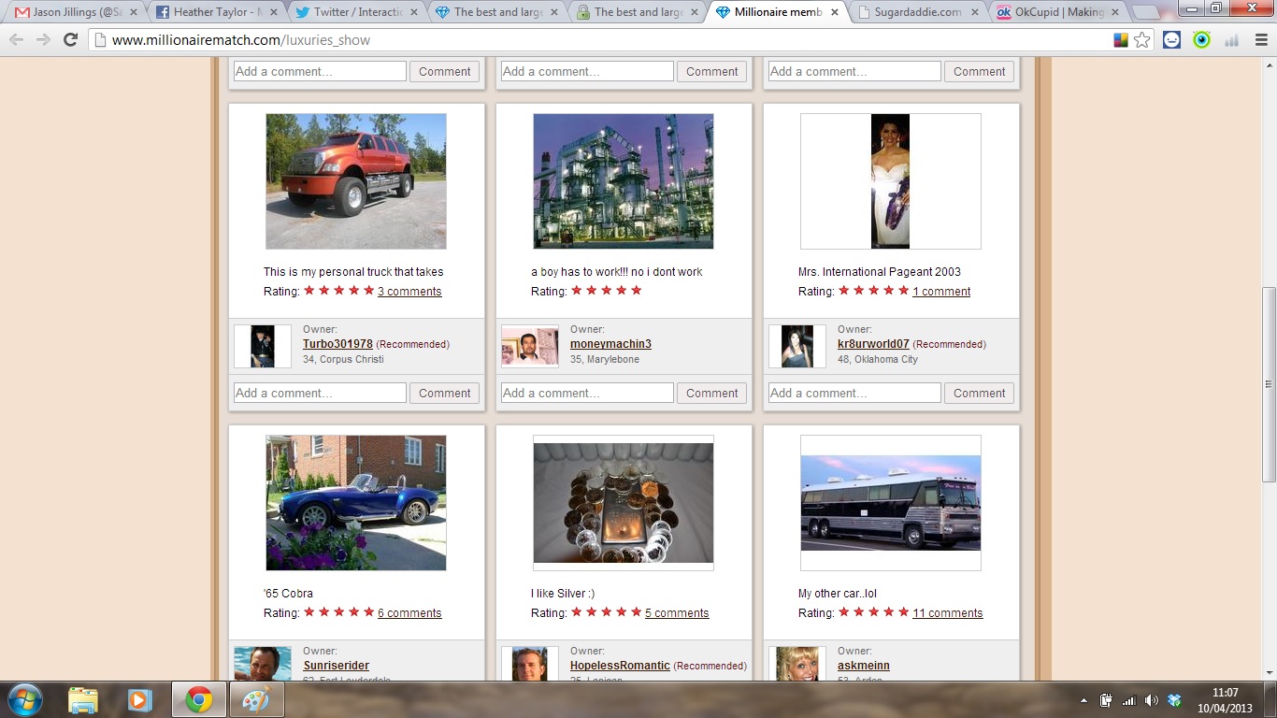Click the multicolored squares icon in address bar

click(x=1121, y=40)
